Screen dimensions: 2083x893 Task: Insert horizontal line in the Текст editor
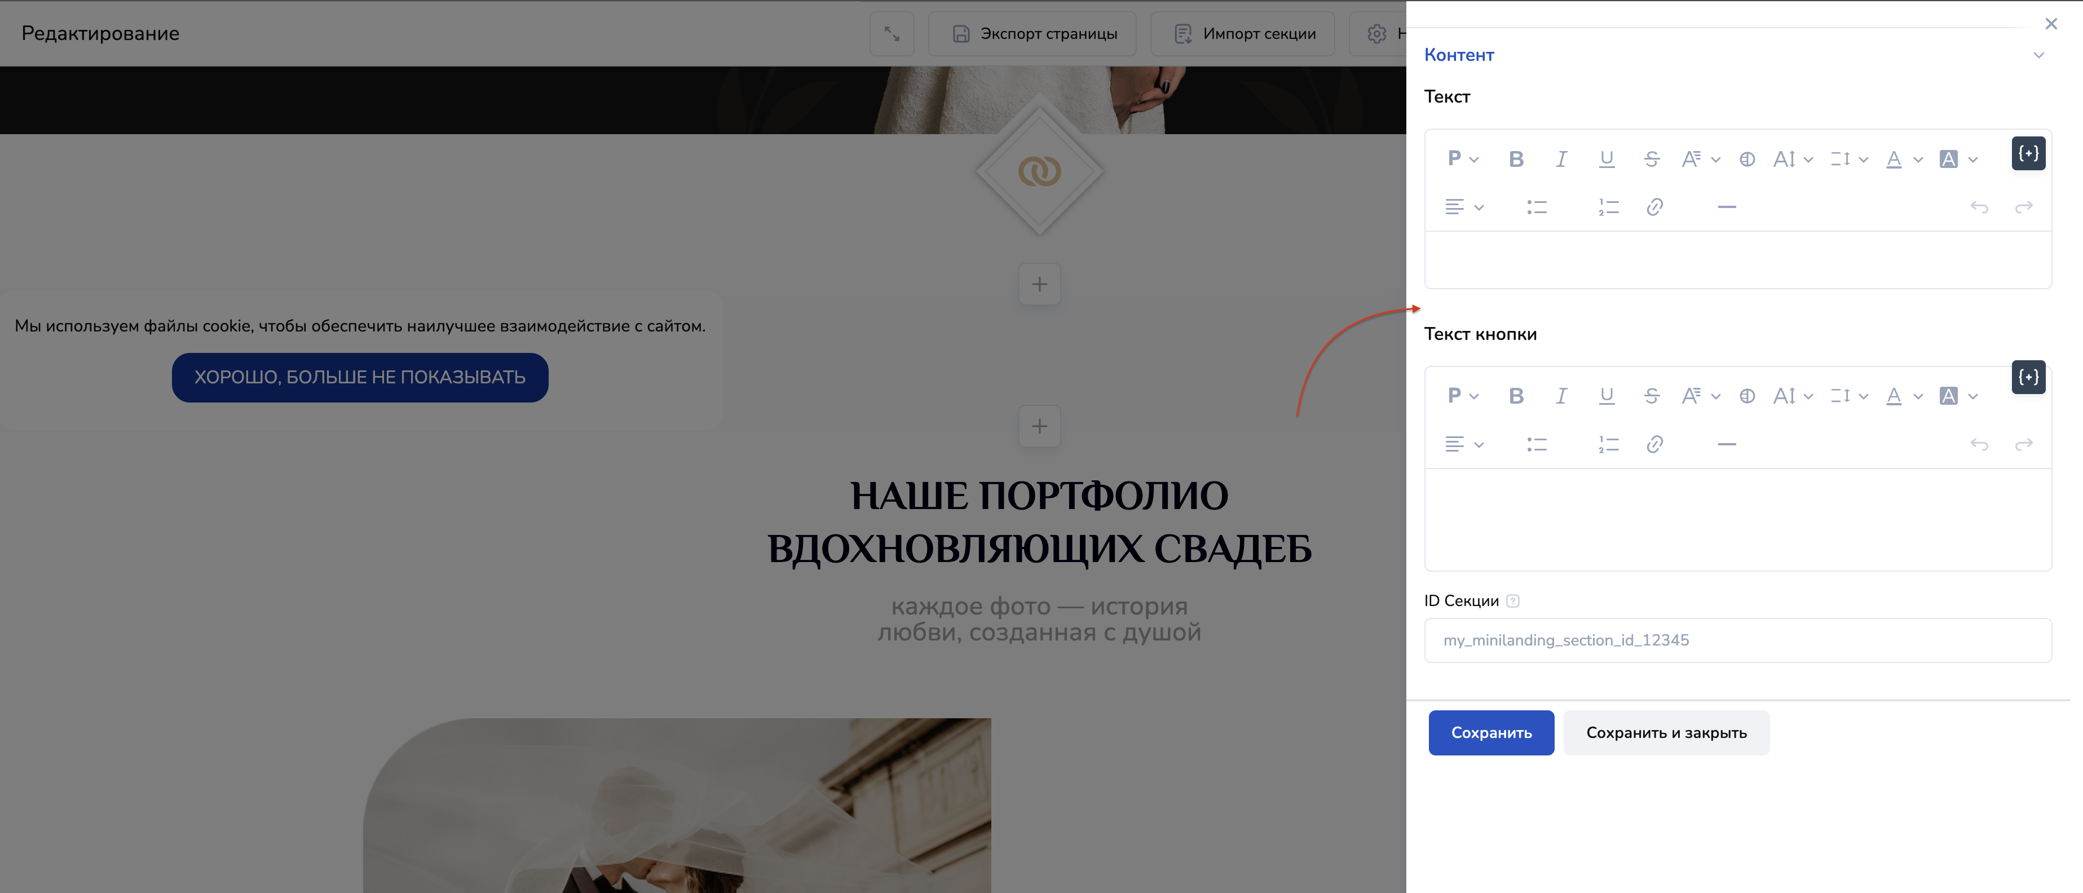pyautogui.click(x=1727, y=207)
